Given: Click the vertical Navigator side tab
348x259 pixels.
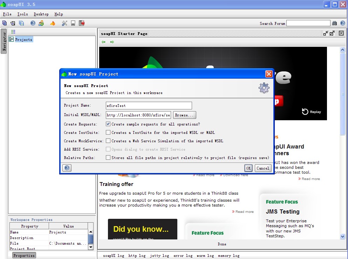Looking at the screenshot, I should 4,41.
